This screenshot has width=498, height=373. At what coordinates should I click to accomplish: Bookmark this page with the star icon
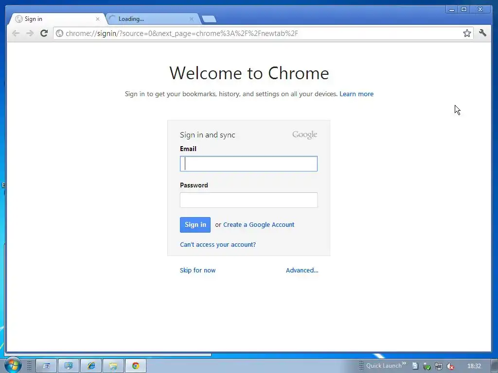[467, 33]
